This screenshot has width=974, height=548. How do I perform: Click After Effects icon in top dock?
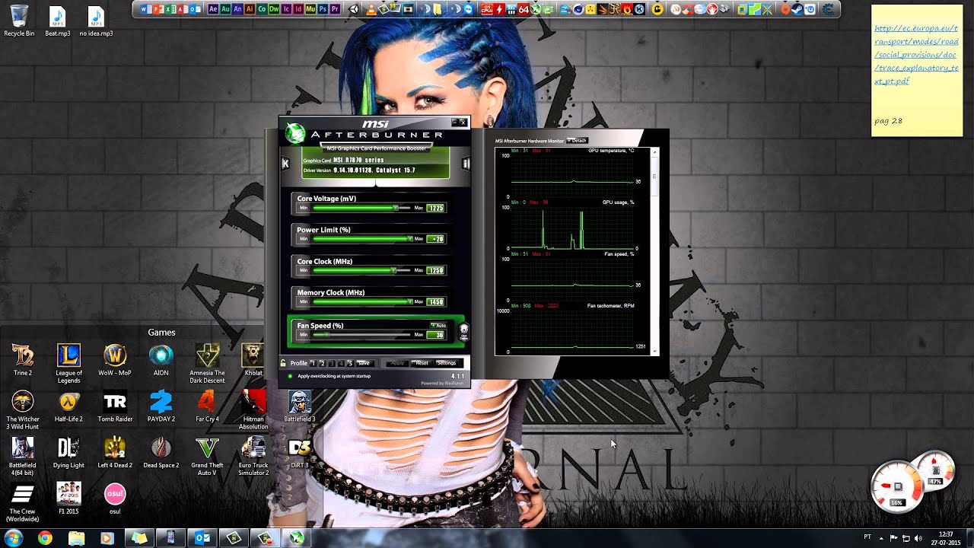pyautogui.click(x=213, y=9)
